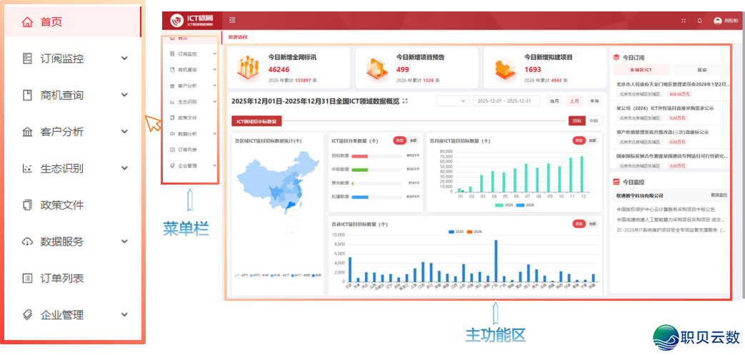Toggle the sidebar collapse icon in the red header
The image size is (745, 355).
232,21
